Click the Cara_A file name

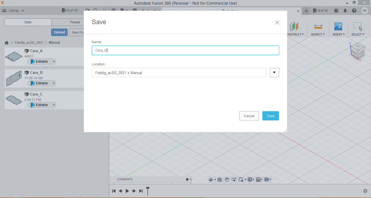tap(36, 51)
